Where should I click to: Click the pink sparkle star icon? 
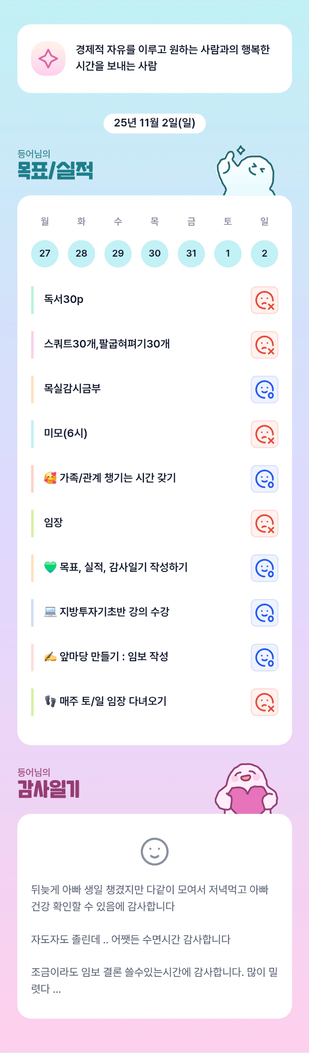(48, 58)
